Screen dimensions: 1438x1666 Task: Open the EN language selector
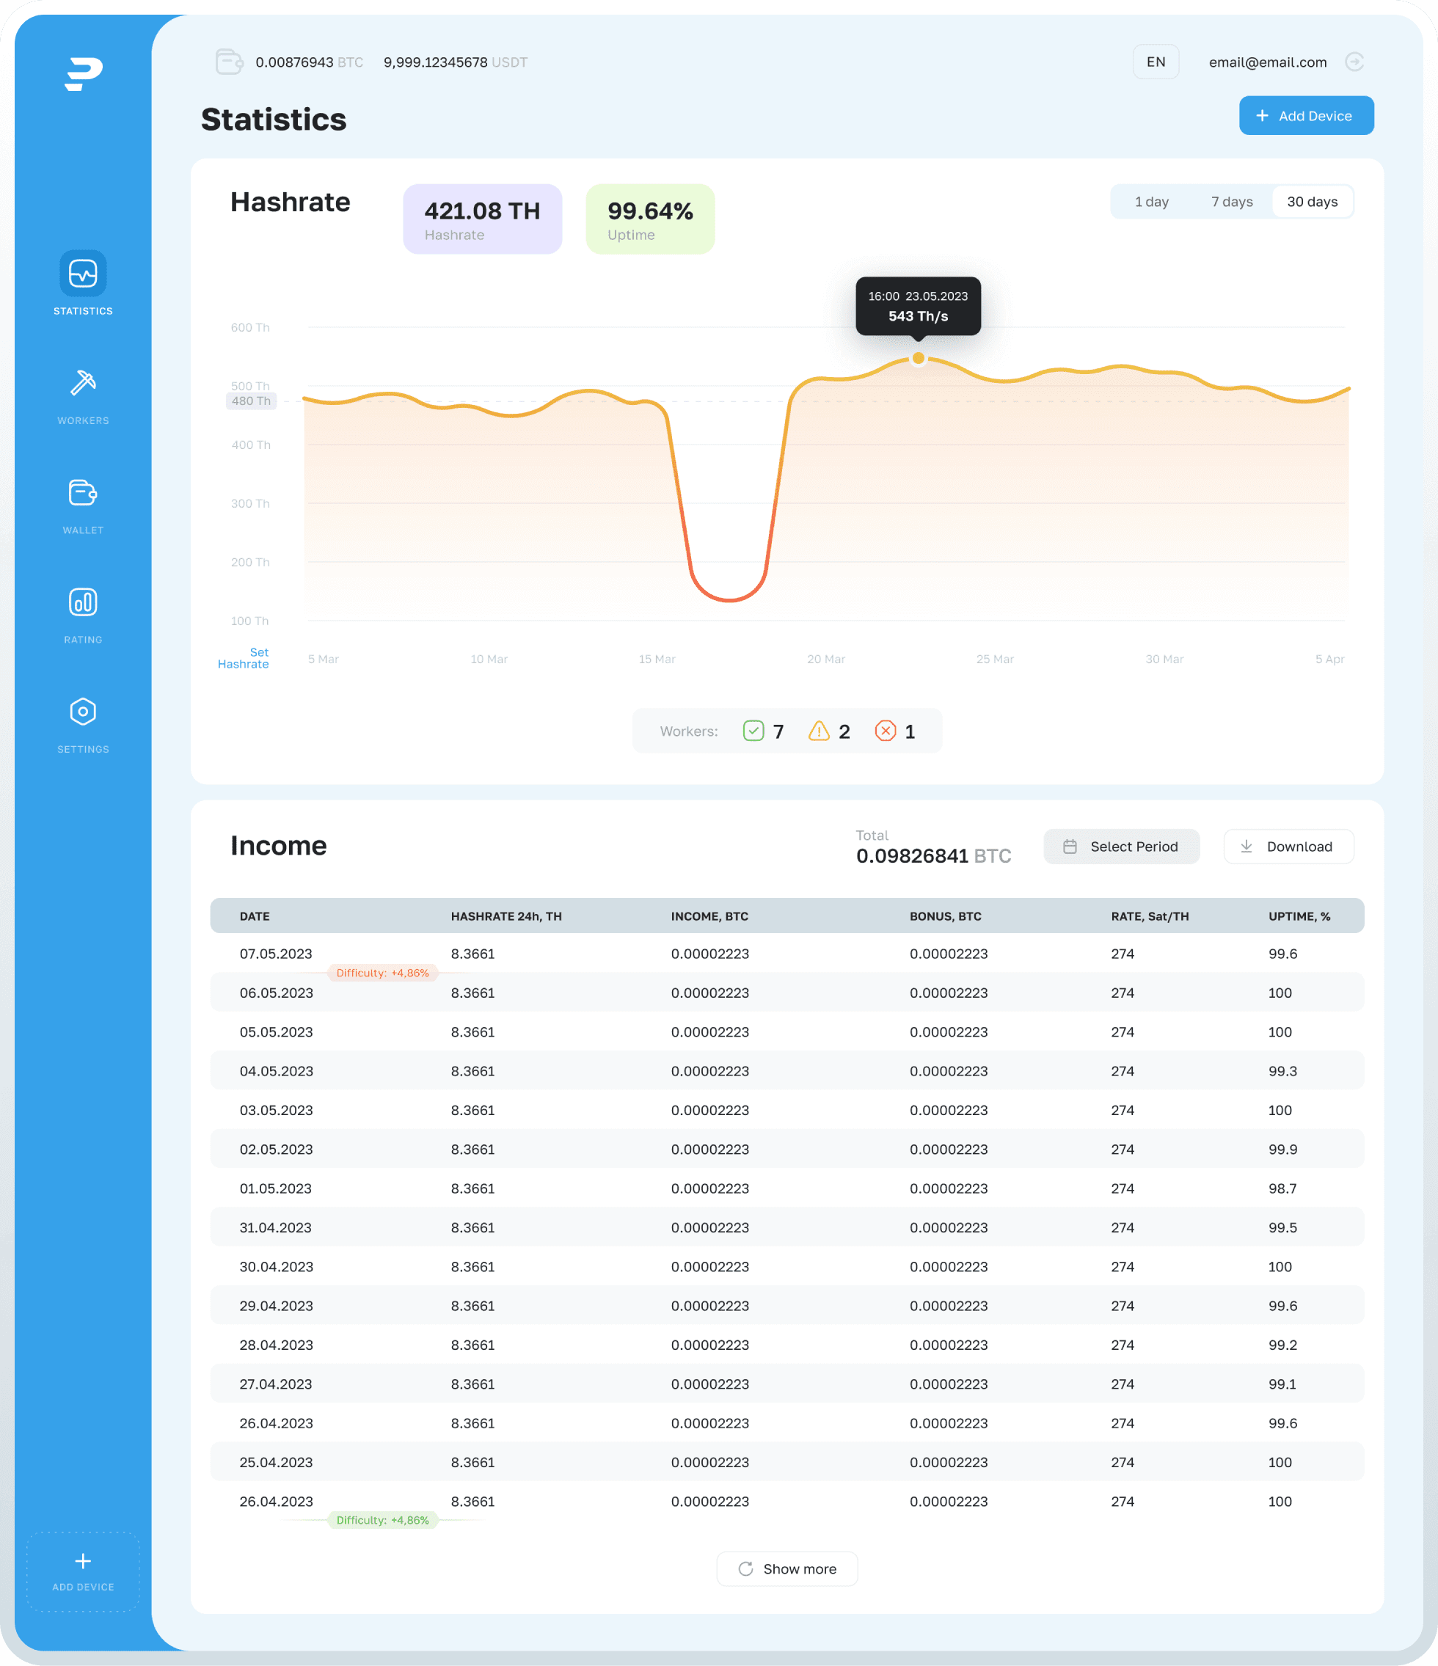pos(1156,62)
